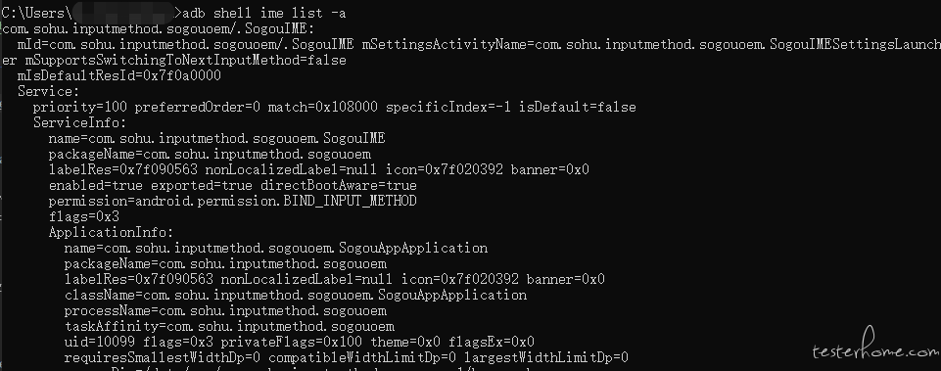The height and width of the screenshot is (371, 941).
Task: Click the 'adb shell ime list -a' command text
Action: coord(262,13)
